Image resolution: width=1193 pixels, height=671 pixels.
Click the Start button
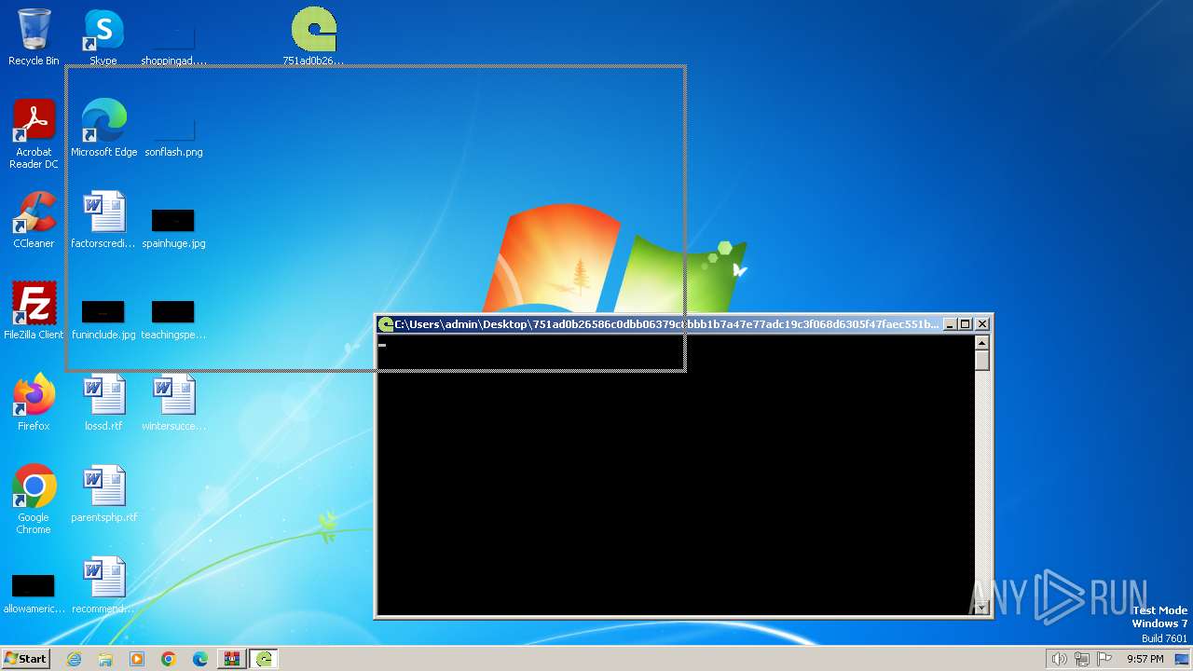click(25, 659)
